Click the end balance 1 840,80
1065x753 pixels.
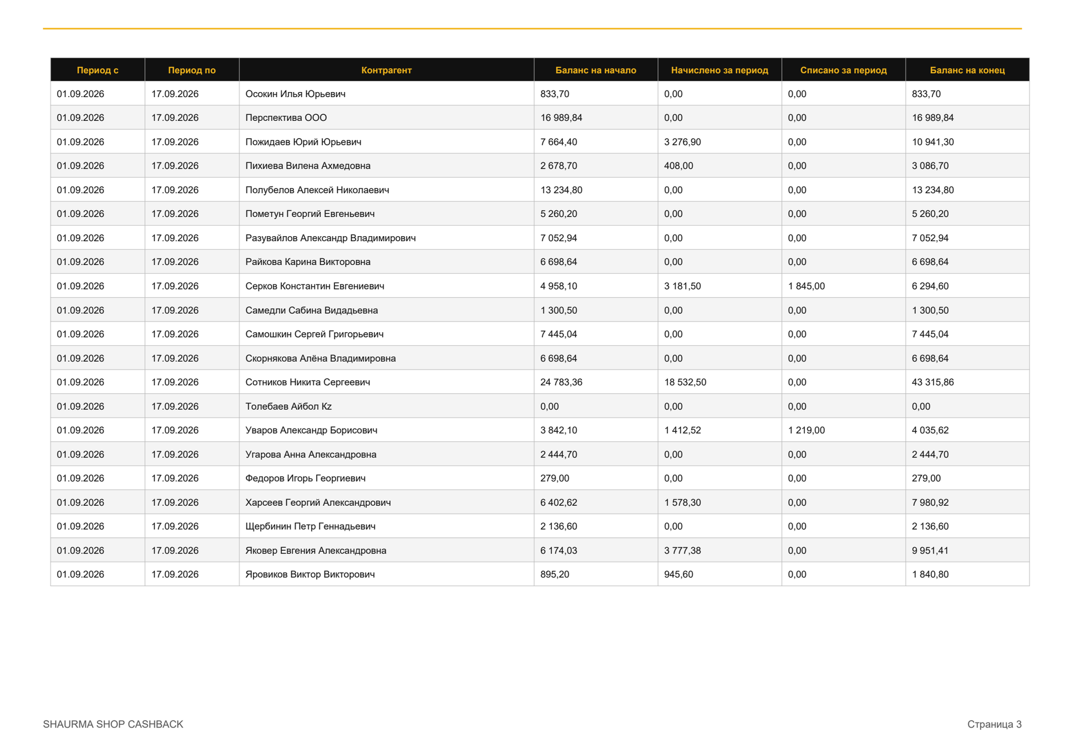[x=930, y=574]
